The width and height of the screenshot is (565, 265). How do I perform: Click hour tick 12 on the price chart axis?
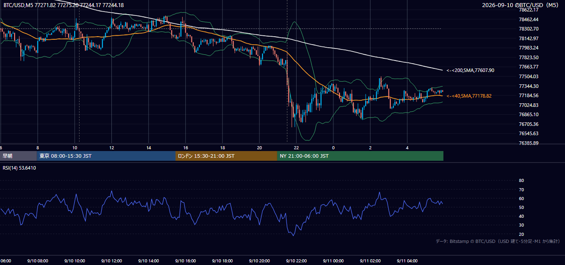pos(111,148)
